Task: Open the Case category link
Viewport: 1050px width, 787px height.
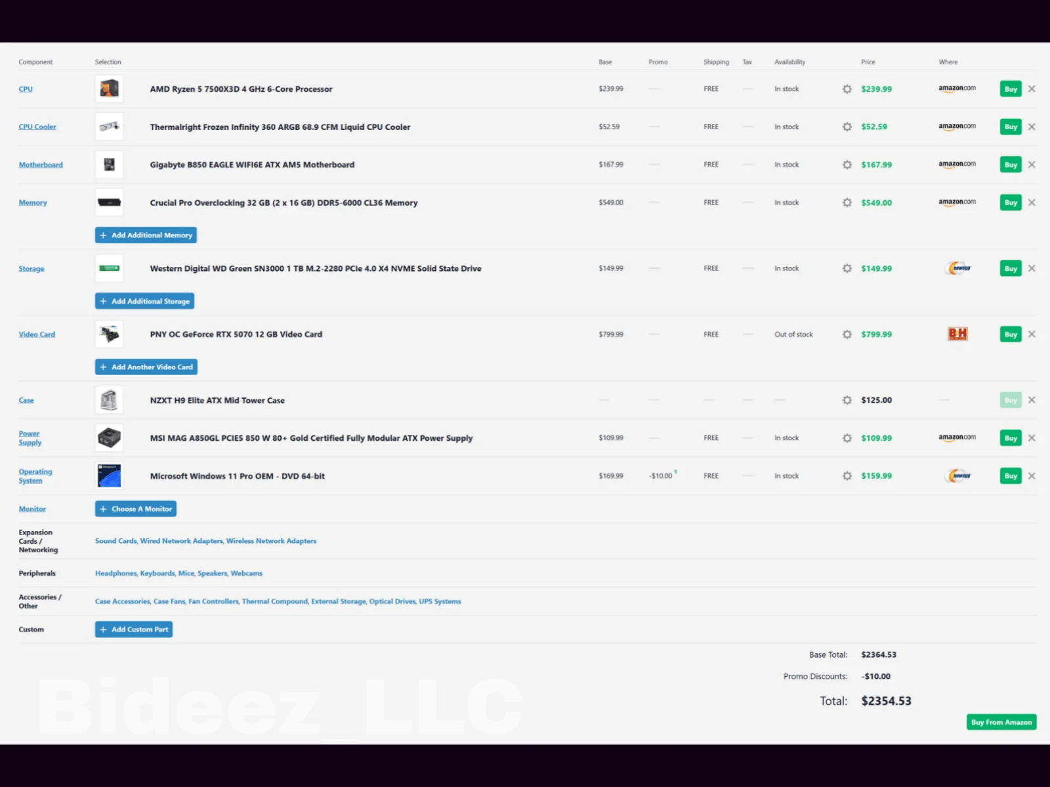Action: 26,400
